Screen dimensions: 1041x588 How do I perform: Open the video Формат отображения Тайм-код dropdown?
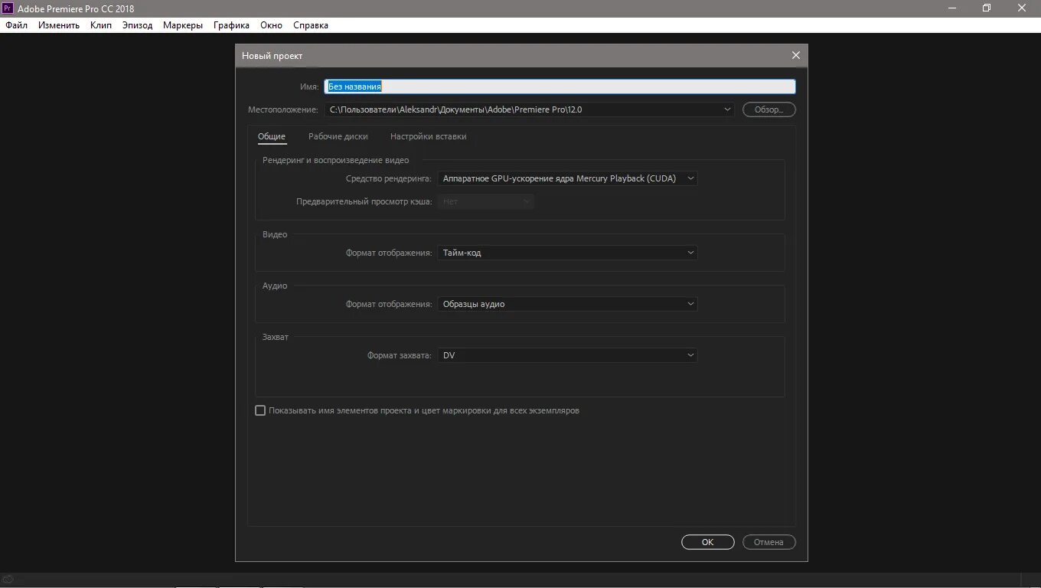[567, 253]
